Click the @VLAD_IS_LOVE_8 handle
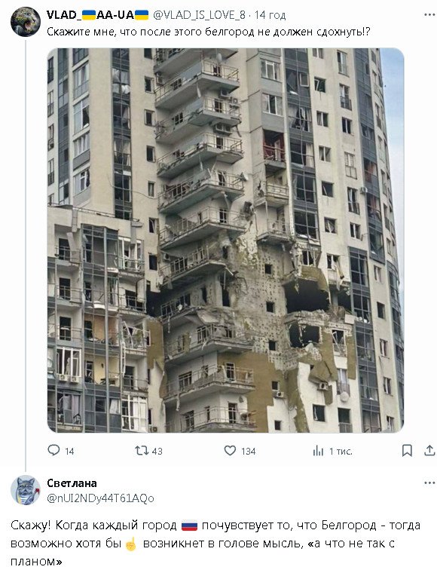This screenshot has width=437, height=576. point(199,15)
